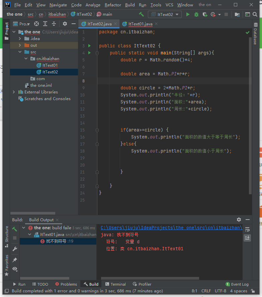This screenshot has width=262, height=297.
Task: Pin the Build Output tab
Action: pos(15,260)
